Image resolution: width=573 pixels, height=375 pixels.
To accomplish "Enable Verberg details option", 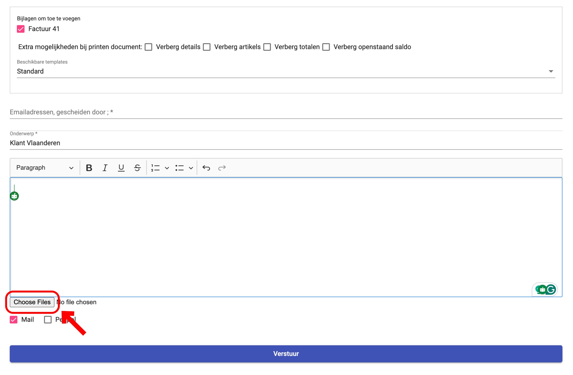I will tap(148, 47).
